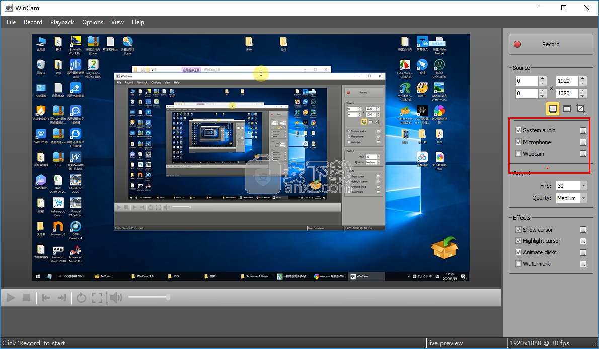The height and width of the screenshot is (349, 599).
Task: Click the height field showing 1080
Action: point(567,93)
